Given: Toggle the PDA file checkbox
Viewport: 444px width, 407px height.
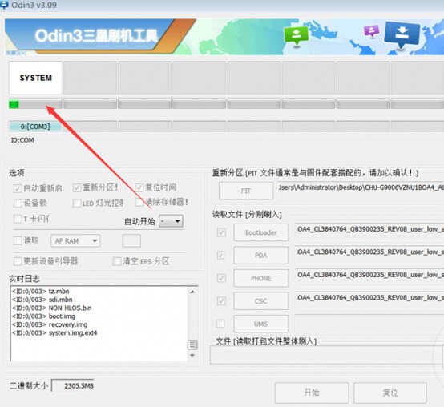Looking at the screenshot, I should tap(221, 256).
